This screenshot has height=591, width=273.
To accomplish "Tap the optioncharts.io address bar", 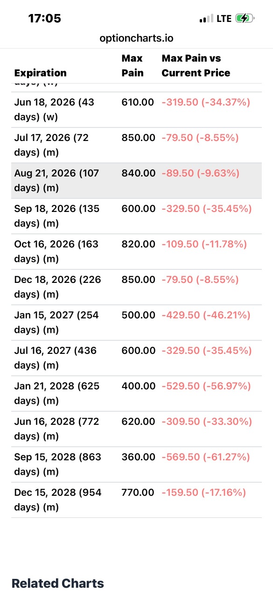I will [136, 38].
